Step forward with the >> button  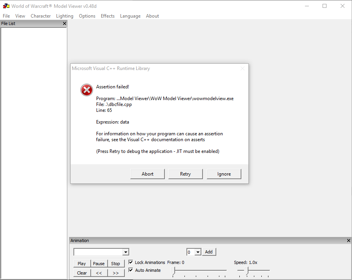(116, 273)
